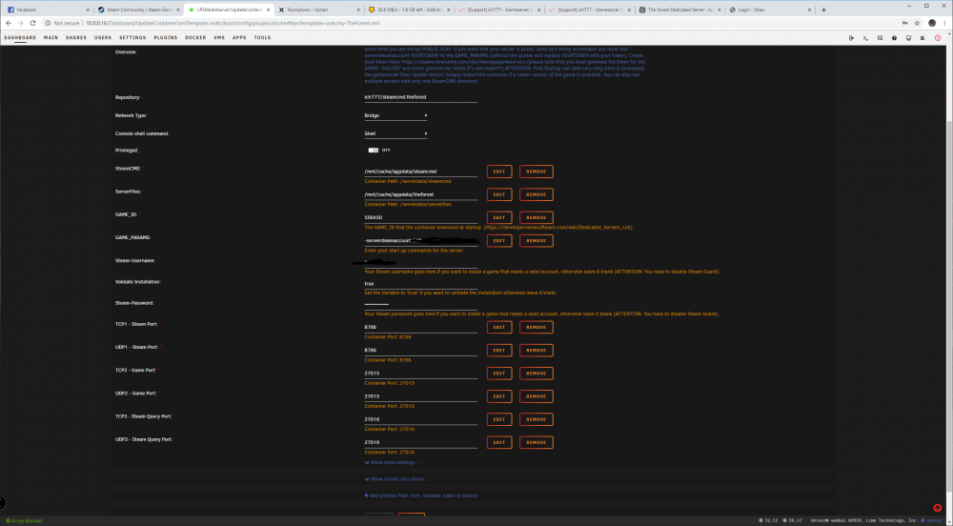Open the Plugins menu
Viewport: 953px width, 526px height.
[165, 38]
